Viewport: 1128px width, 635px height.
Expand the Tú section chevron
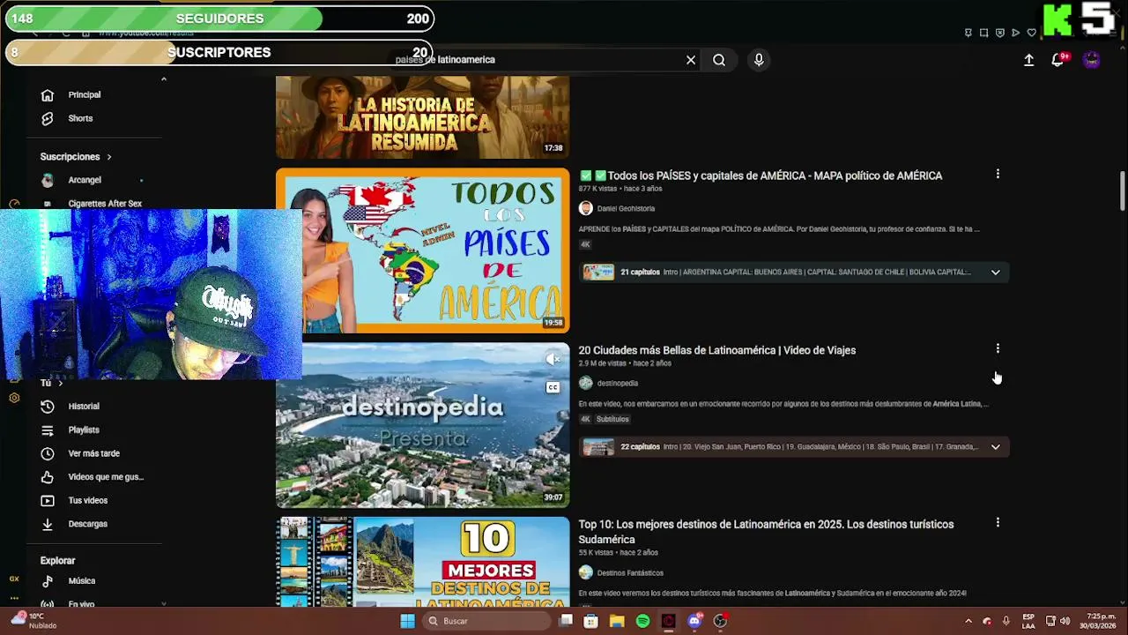pos(60,384)
